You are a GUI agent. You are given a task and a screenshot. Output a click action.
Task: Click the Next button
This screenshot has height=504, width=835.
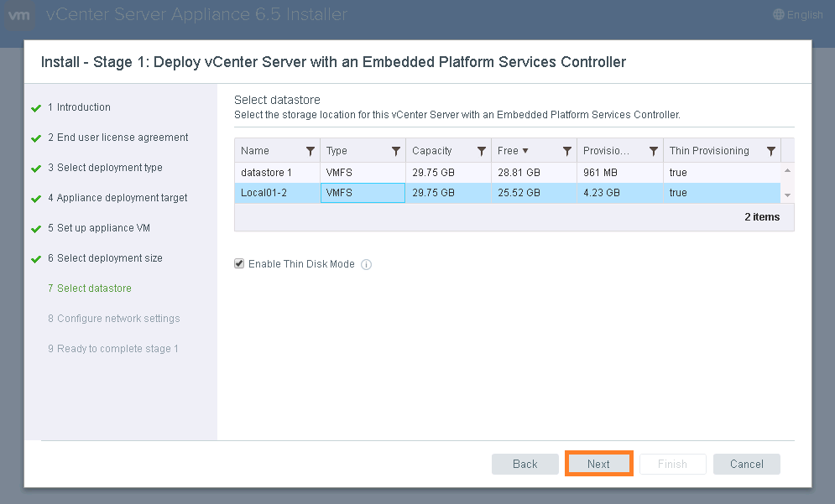pos(598,463)
